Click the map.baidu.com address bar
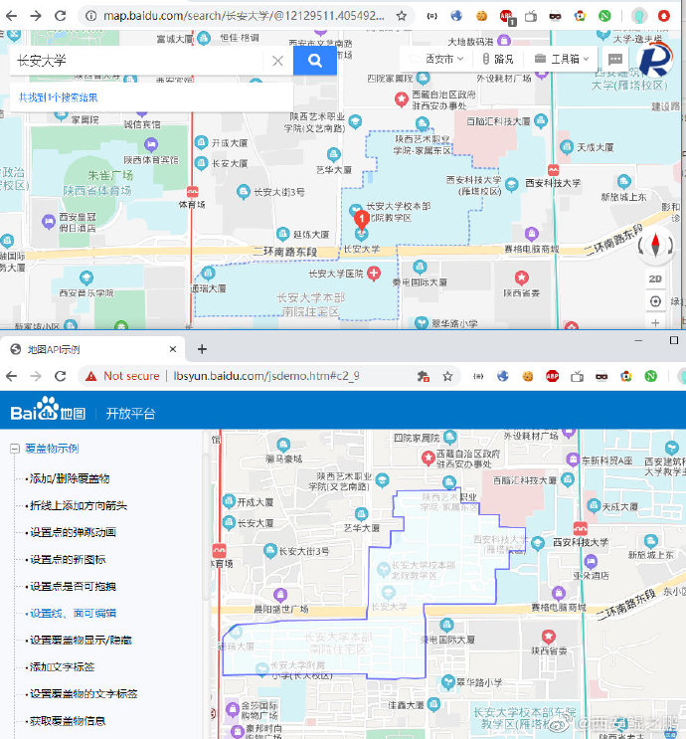 coord(243,16)
